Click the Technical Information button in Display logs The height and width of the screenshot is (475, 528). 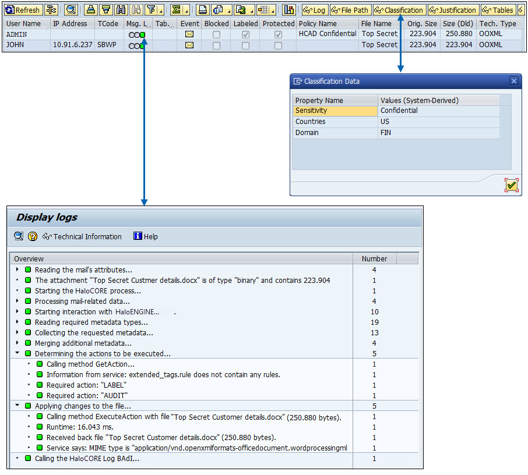(x=82, y=236)
